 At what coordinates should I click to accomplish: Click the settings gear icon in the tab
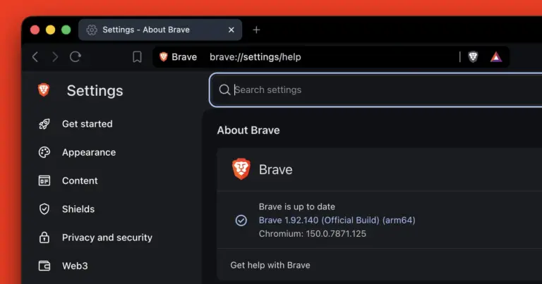coord(92,30)
